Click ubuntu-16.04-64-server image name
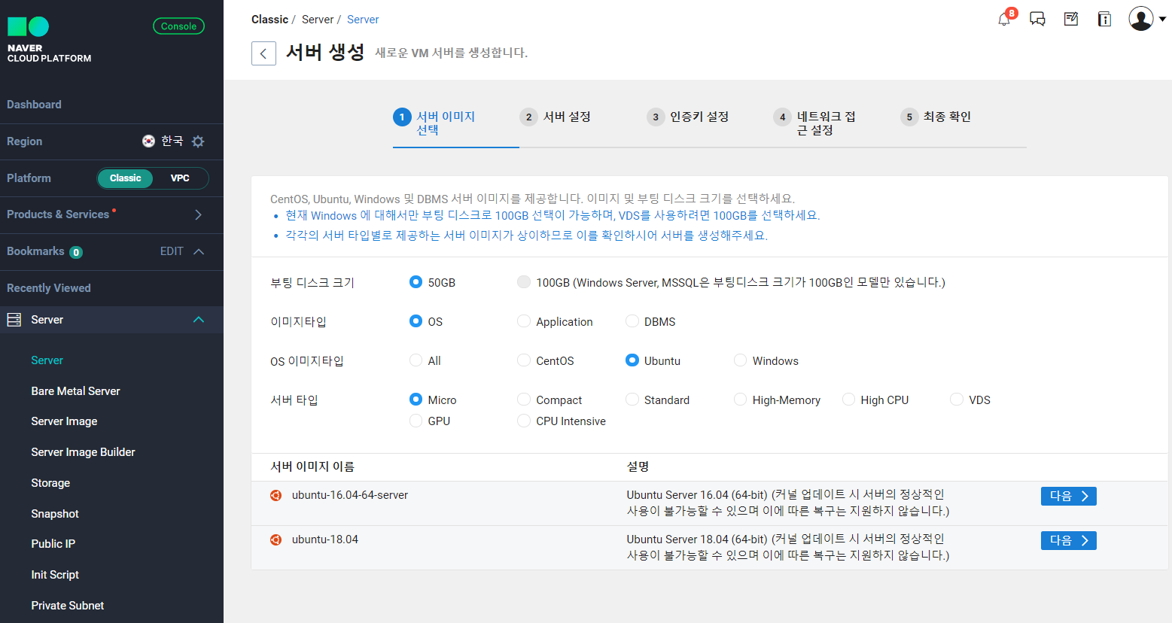Viewport: 1172px width, 623px height. pos(350,495)
